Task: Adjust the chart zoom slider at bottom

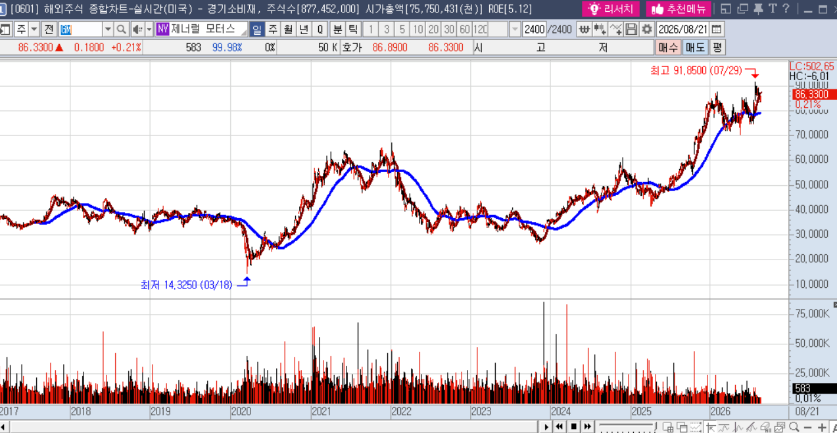Action: tap(627, 427)
